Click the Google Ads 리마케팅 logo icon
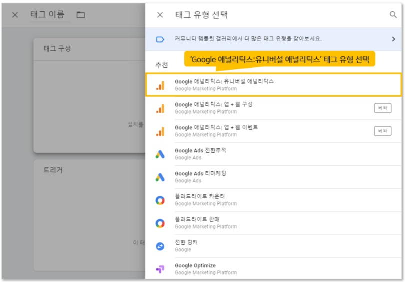Image resolution: width=405 pixels, height=282 pixels. tap(160, 177)
